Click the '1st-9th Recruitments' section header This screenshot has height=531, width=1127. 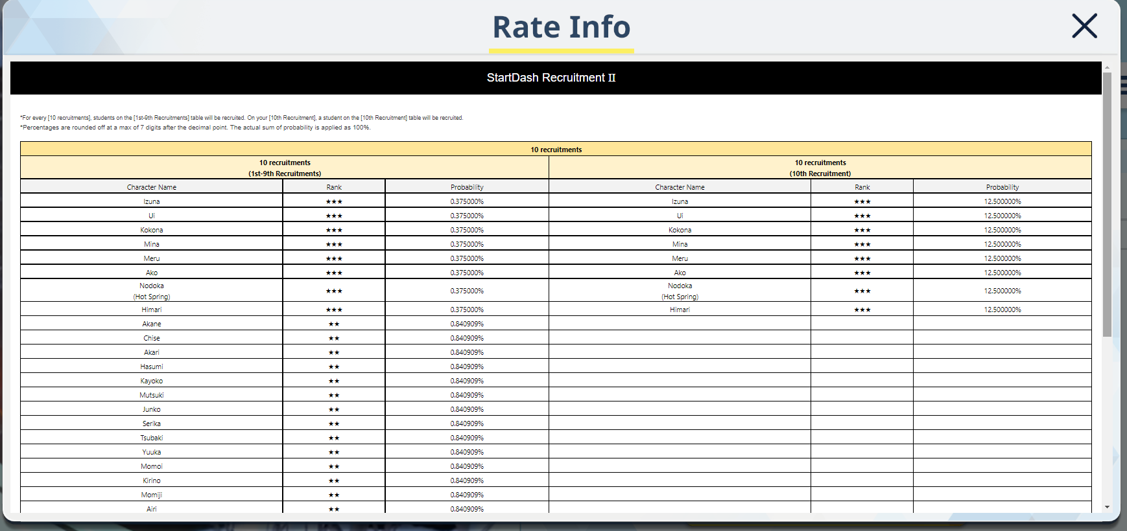point(285,168)
